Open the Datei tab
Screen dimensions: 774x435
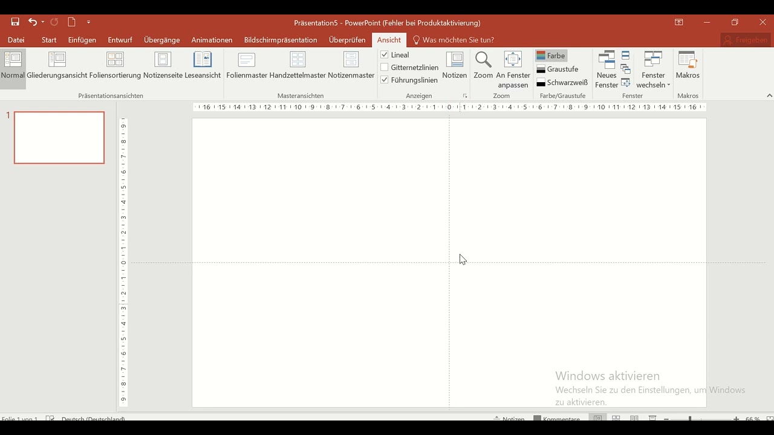(16, 40)
